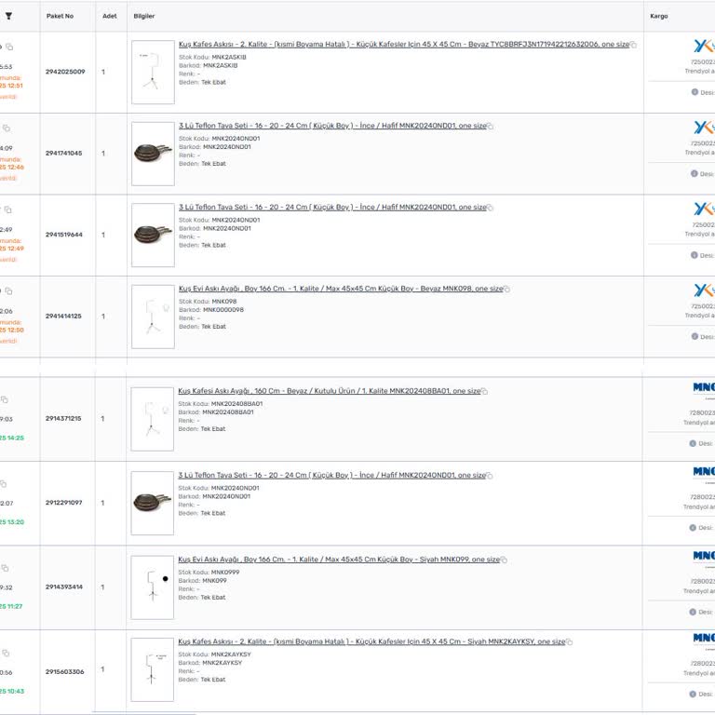Image resolution: width=715 pixels, height=715 pixels.
Task: Copy order number in row with package 2941414125
Action: 8,290
